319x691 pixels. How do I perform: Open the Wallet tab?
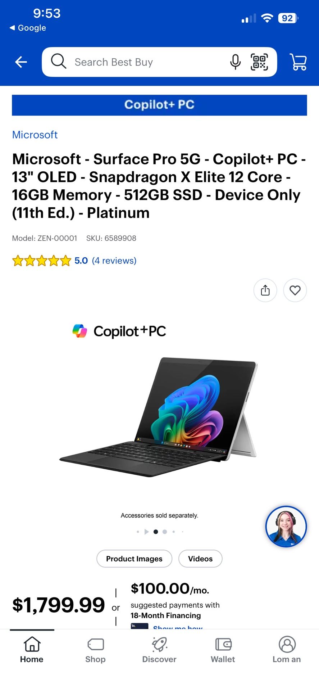pyautogui.click(x=223, y=650)
